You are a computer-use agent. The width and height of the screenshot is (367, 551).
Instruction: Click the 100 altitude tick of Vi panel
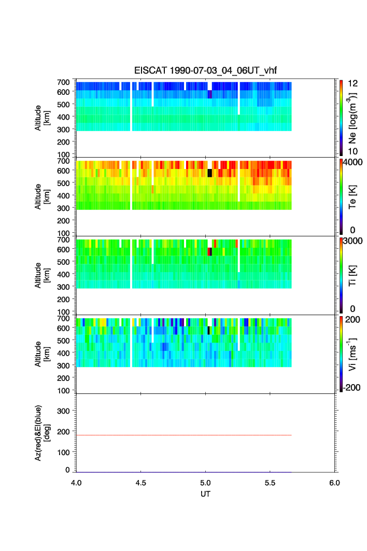[64, 390]
